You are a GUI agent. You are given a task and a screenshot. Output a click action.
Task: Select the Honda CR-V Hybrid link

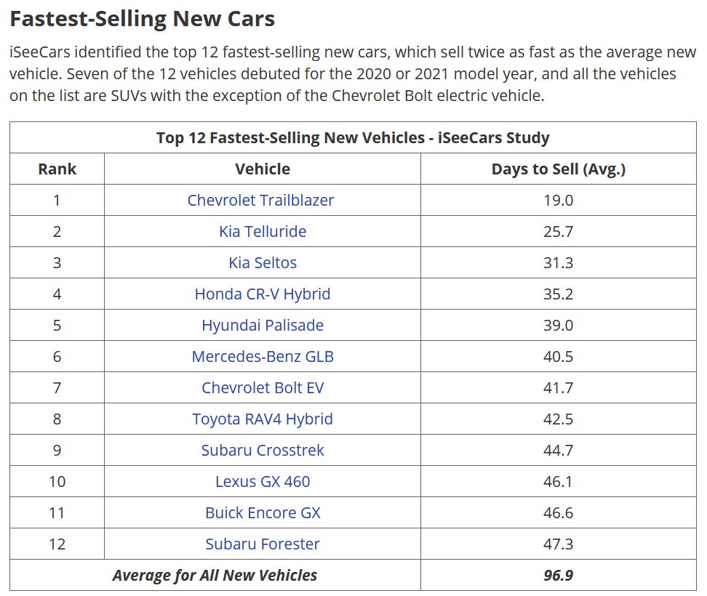[x=263, y=294]
